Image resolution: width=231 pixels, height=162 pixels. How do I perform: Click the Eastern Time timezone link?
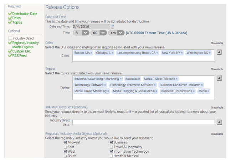tap(156, 33)
